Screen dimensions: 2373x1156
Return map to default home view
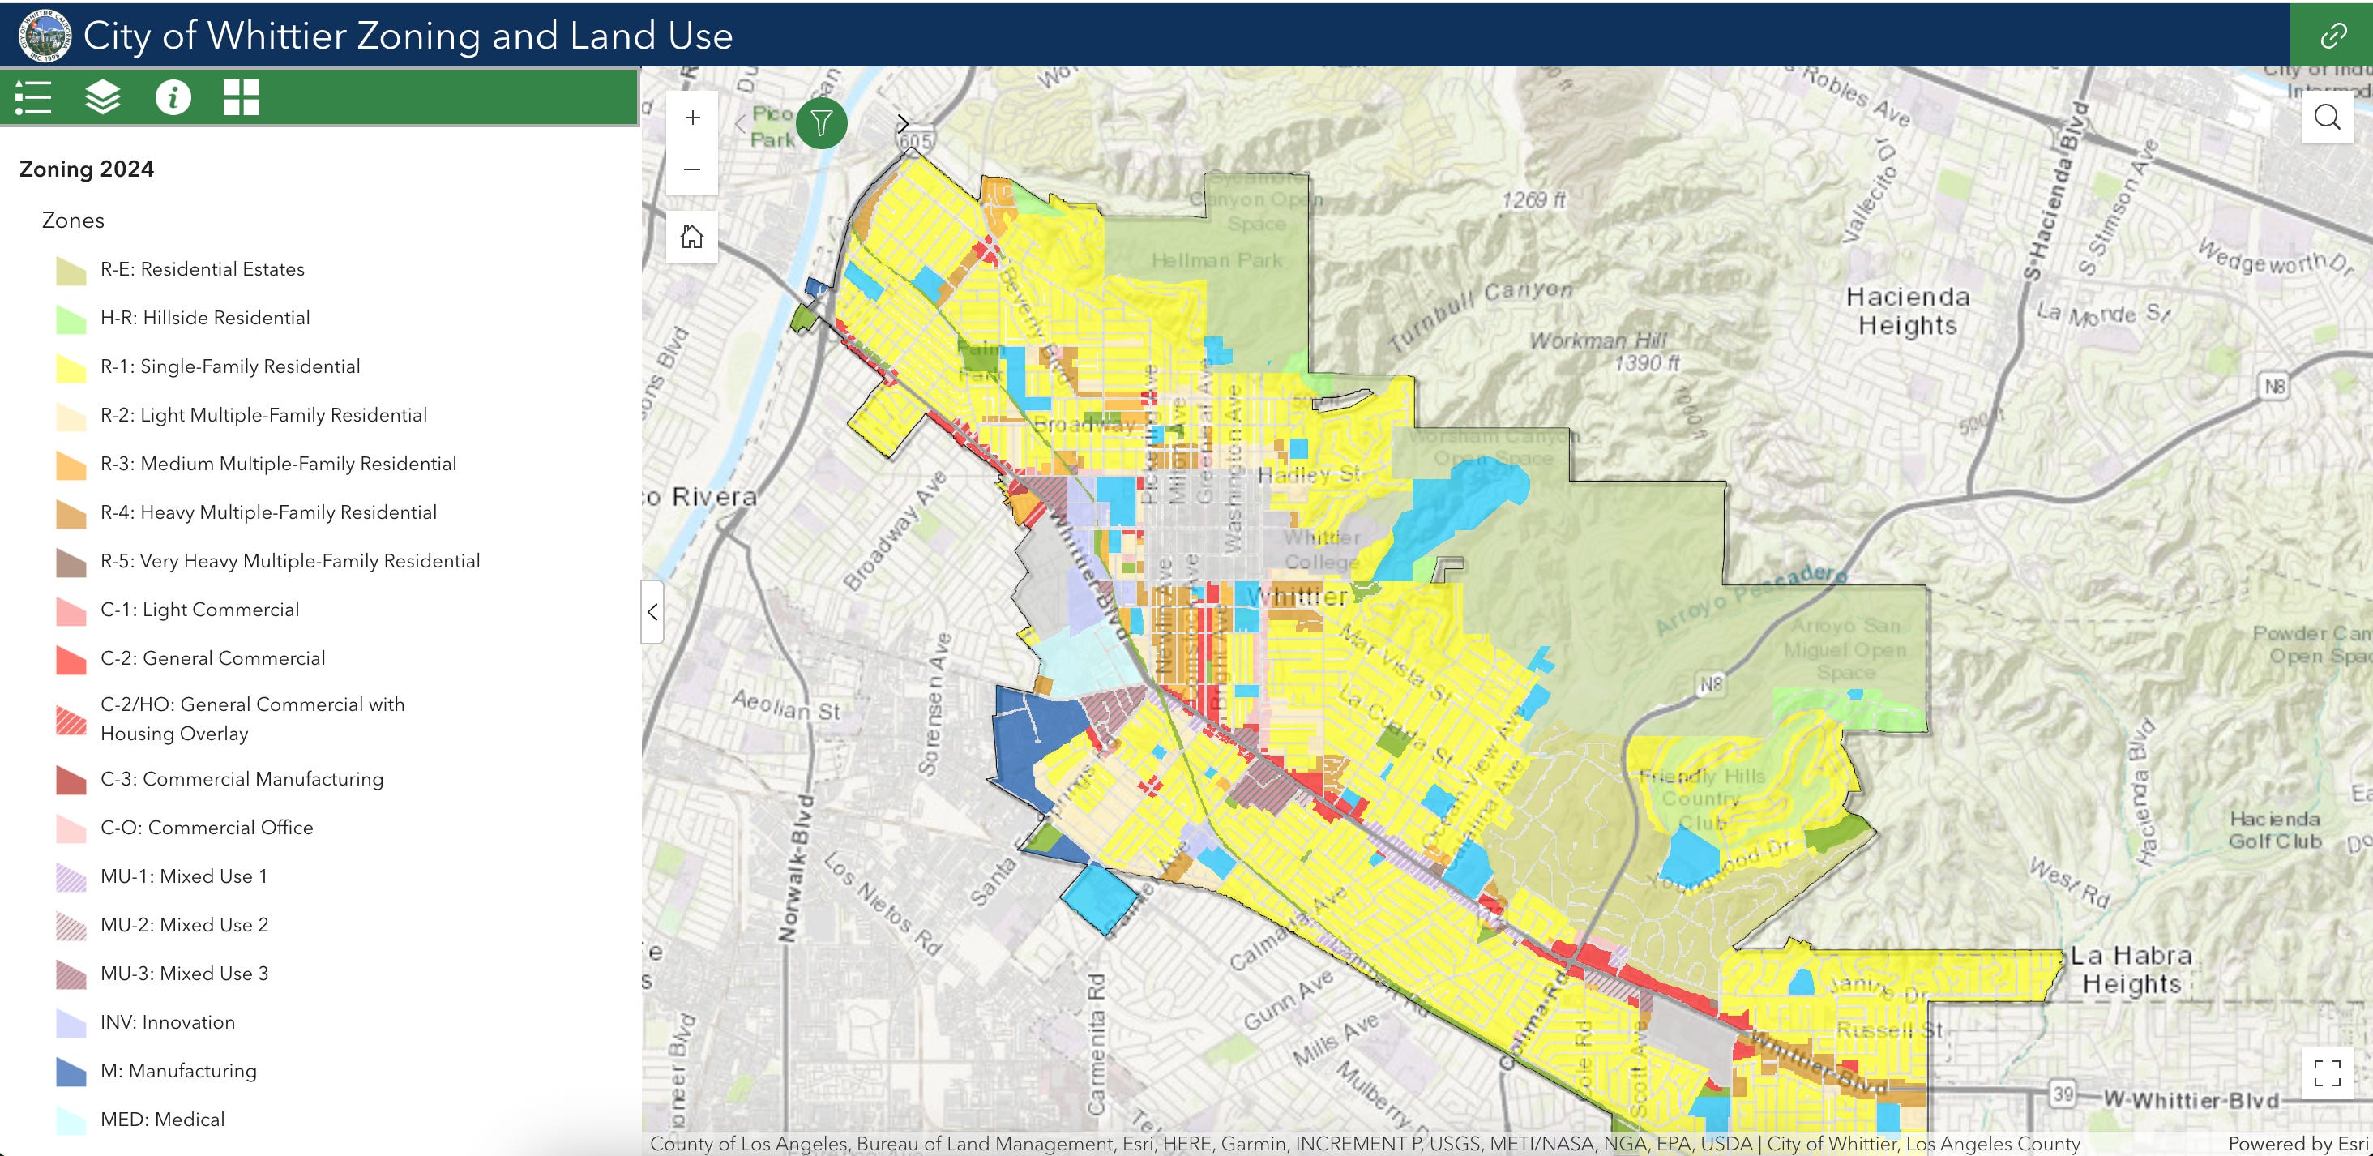click(x=692, y=238)
